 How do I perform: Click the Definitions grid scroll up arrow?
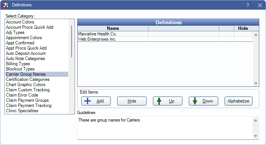pos(256,35)
